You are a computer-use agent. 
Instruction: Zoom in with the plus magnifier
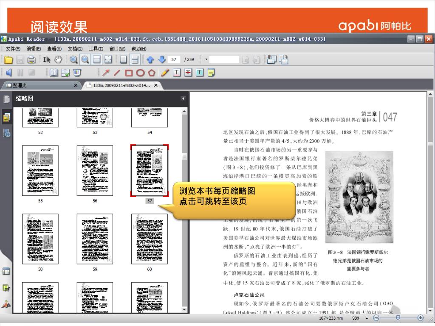click(73, 59)
